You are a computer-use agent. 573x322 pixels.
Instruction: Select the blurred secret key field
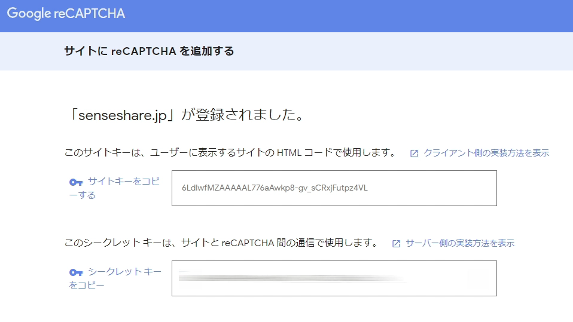334,278
